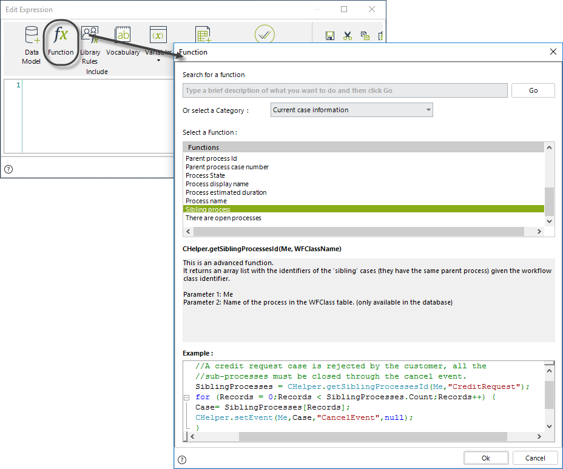Select 'There are open processes' function
Screen dimensions: 563x469
363,218
